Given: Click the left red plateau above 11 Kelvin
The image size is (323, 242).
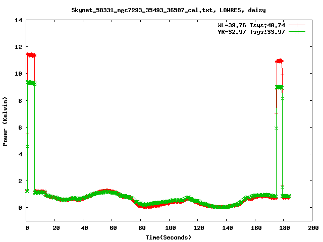Looking at the screenshot, I should (31, 54).
